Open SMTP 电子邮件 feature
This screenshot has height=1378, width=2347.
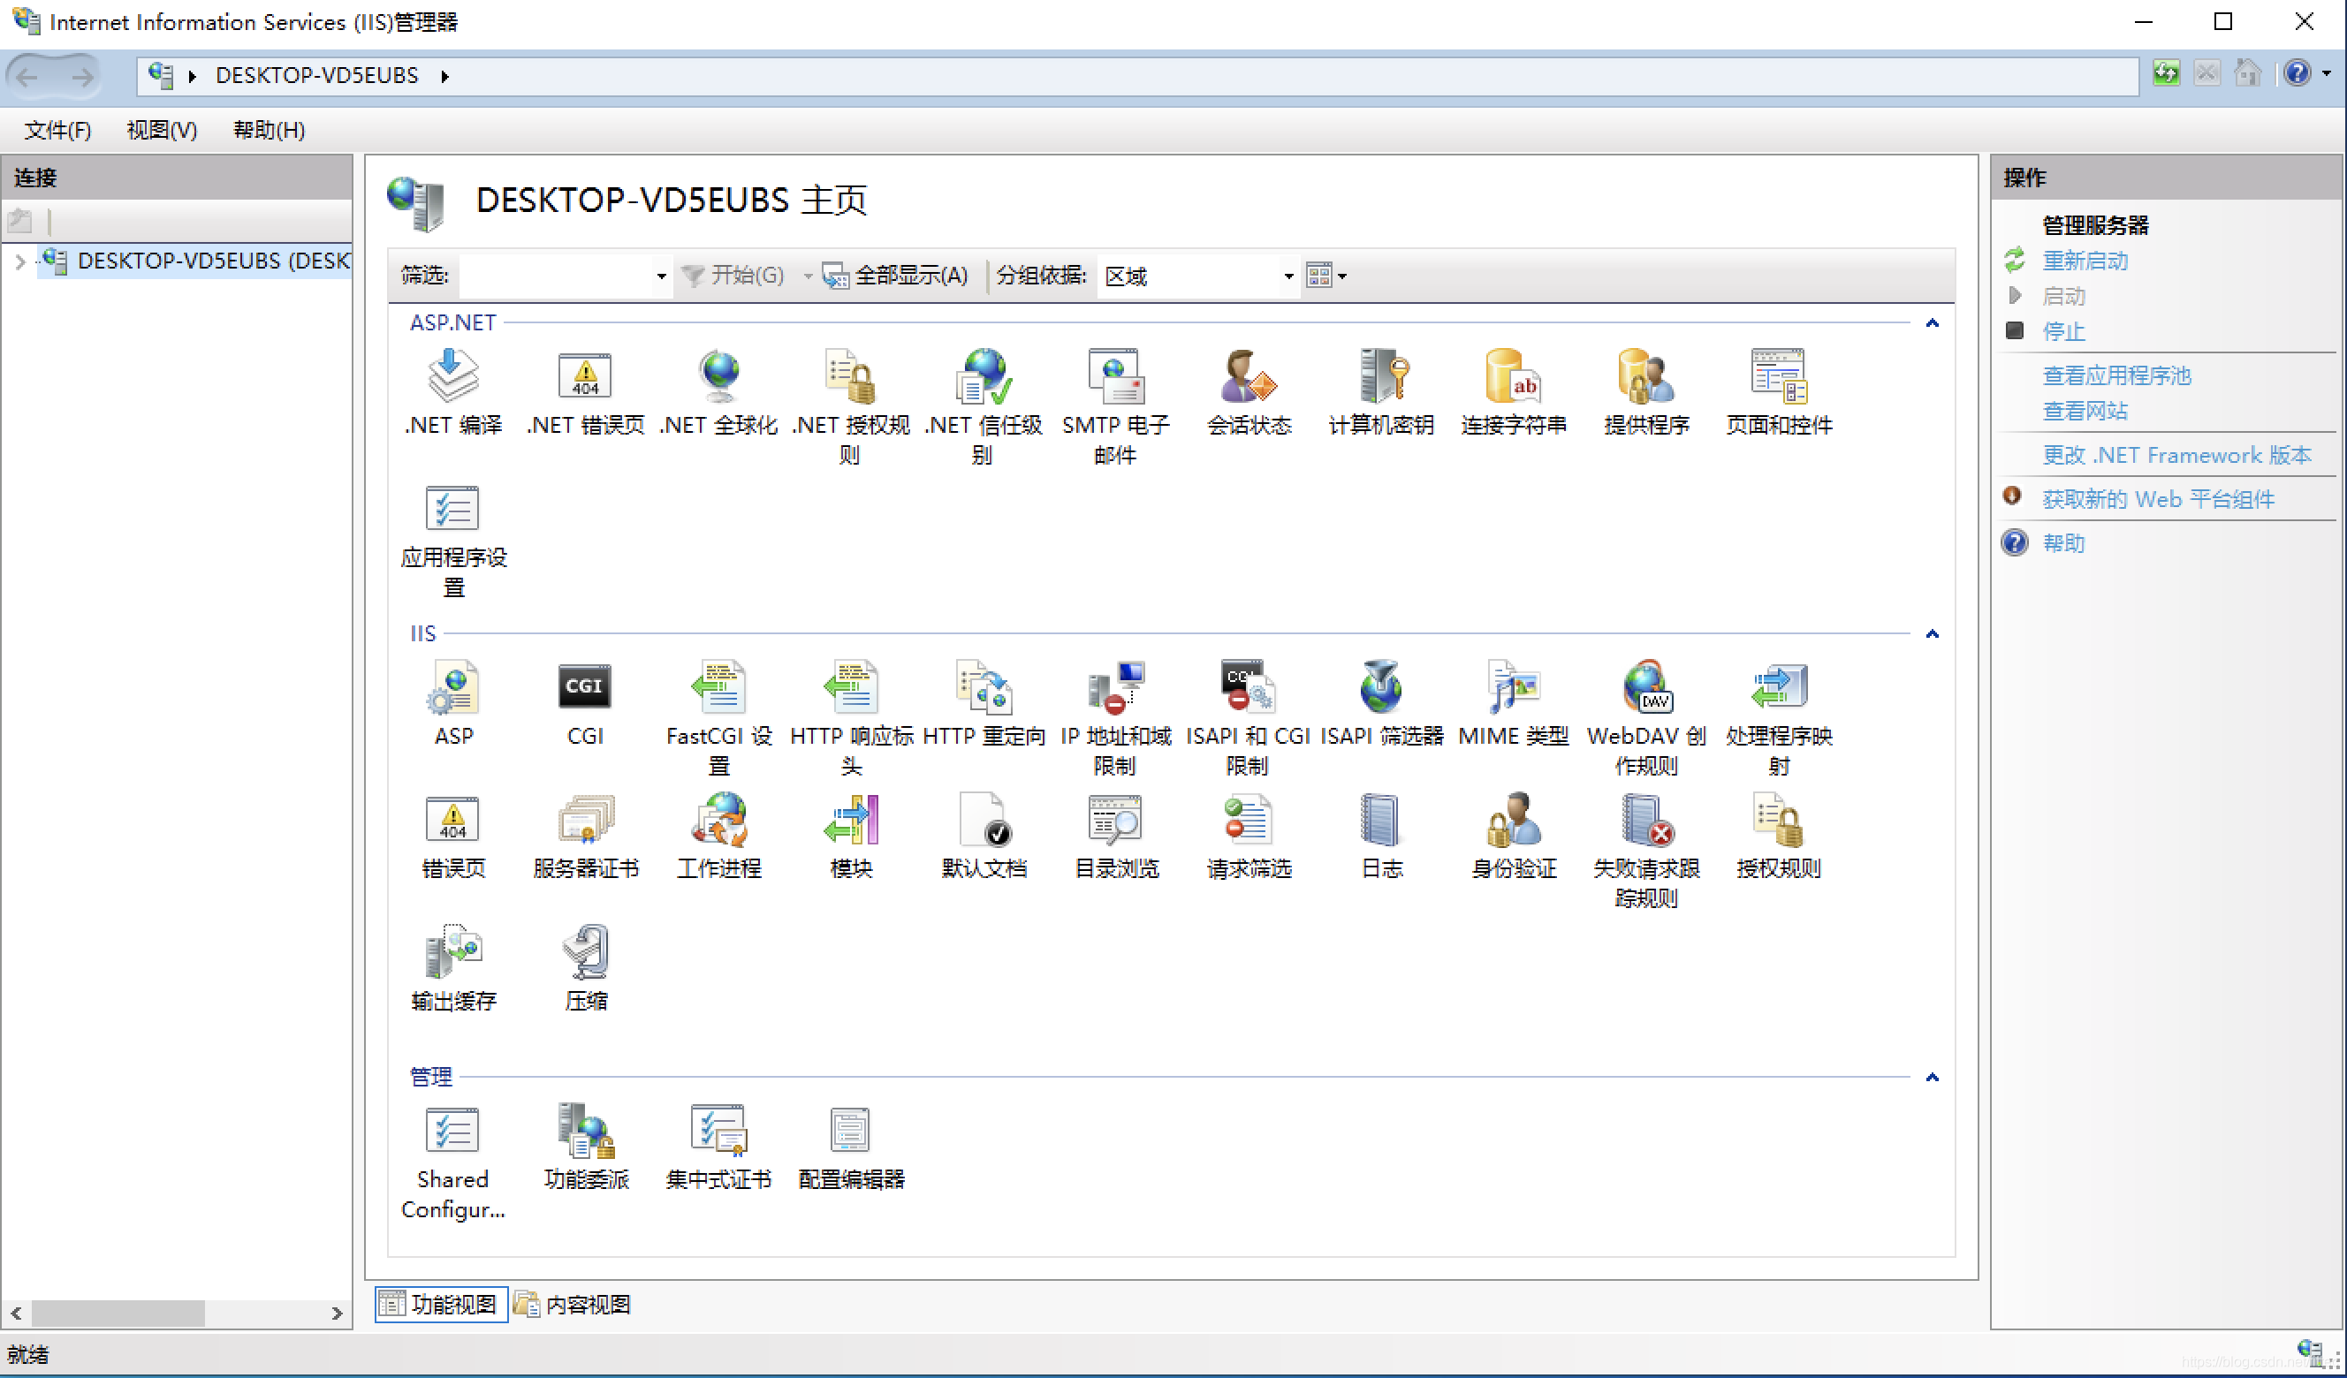1115,375
